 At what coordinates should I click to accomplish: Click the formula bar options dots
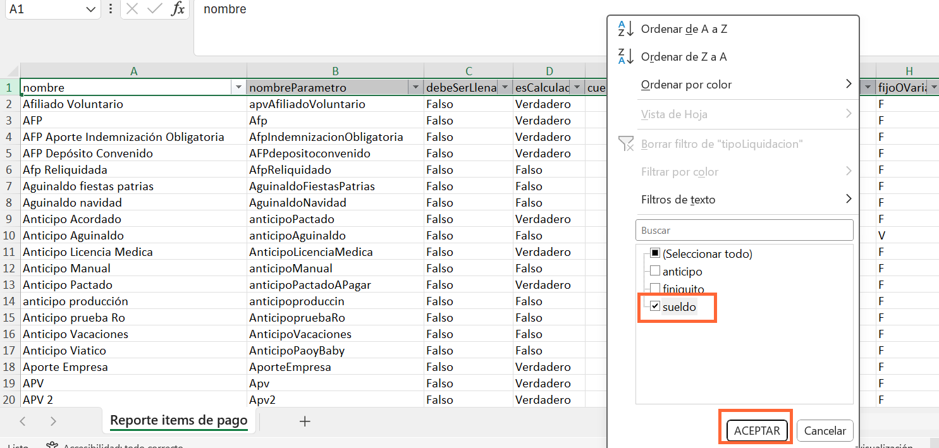[x=111, y=9]
